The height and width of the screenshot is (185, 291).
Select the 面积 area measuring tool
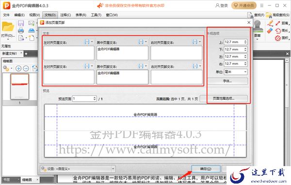pyautogui.click(x=282, y=38)
